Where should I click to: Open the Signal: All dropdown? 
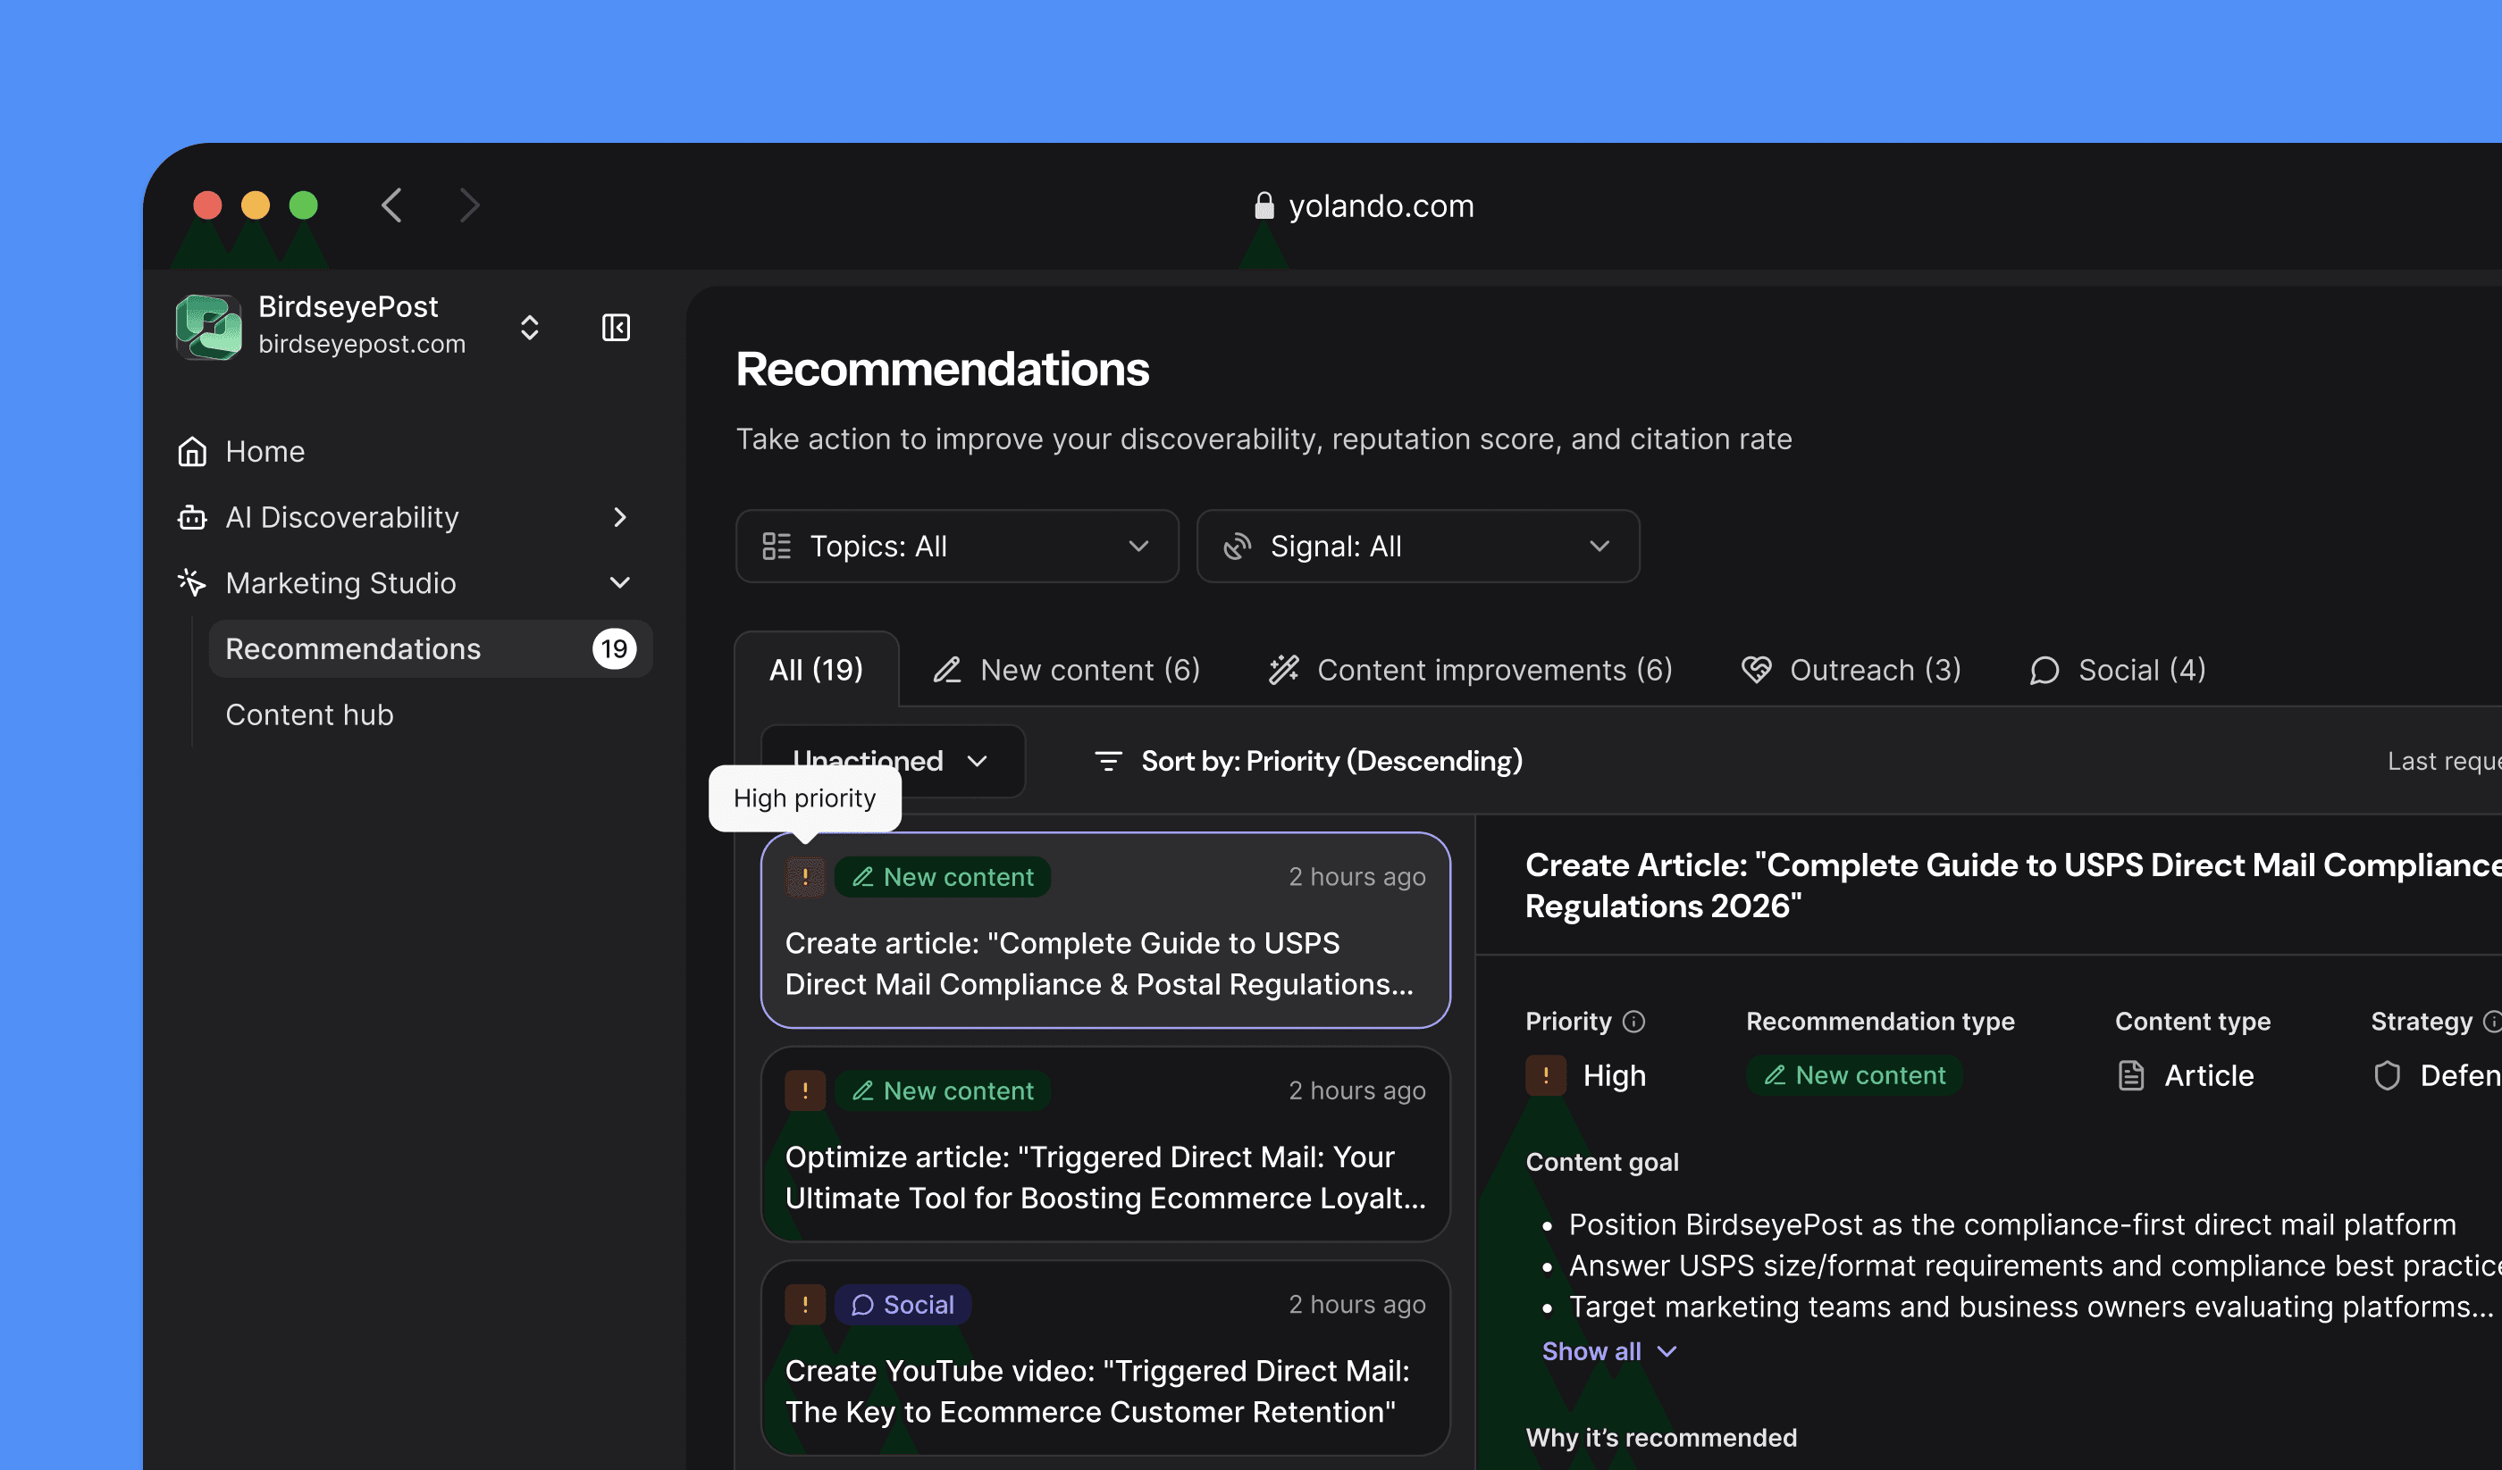coord(1417,546)
